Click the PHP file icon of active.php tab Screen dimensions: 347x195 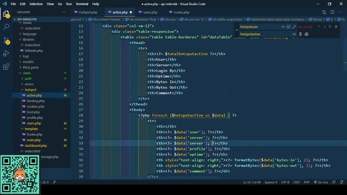point(110,12)
